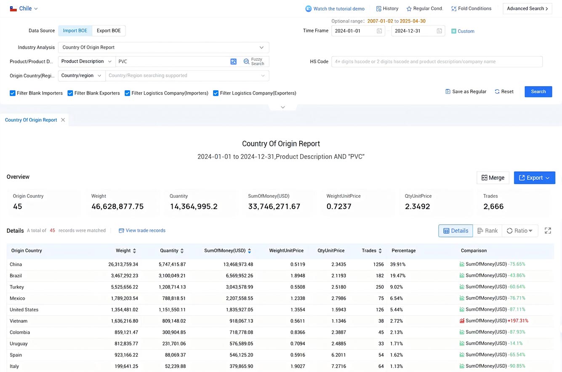The width and height of the screenshot is (562, 372).
Task: Toggle Filter Blank Exporters checkbox
Action: pyautogui.click(x=70, y=93)
